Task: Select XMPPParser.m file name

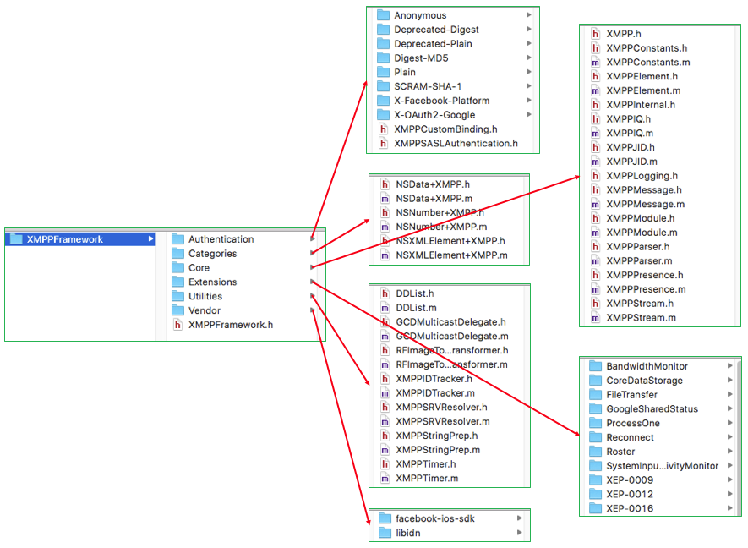Action: click(x=639, y=260)
